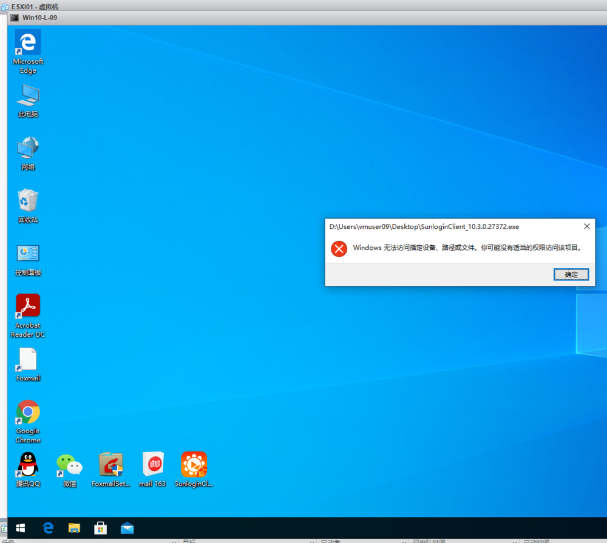Image resolution: width=607 pixels, height=543 pixels.
Task: Open the 回收站 recycle bin icon
Action: pos(28,206)
